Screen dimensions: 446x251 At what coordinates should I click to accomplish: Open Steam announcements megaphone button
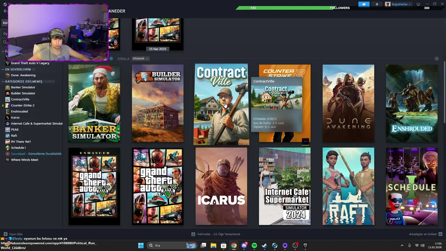click(364, 4)
